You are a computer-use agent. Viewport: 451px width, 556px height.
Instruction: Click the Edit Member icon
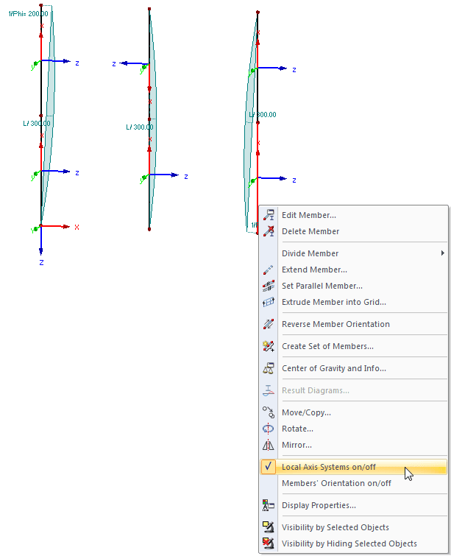coord(269,215)
